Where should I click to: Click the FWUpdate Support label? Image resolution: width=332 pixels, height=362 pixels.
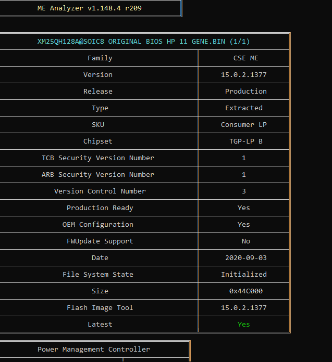tap(100, 241)
